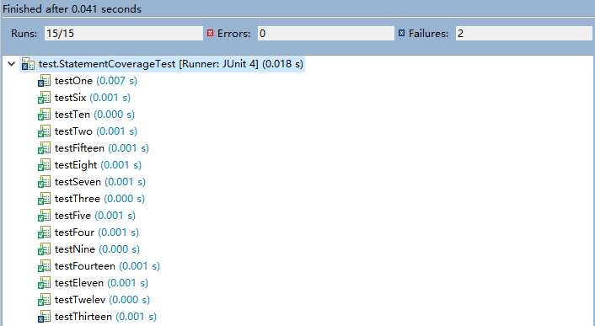Click the 'Failures:' label
The height and width of the screenshot is (326, 595).
click(428, 34)
